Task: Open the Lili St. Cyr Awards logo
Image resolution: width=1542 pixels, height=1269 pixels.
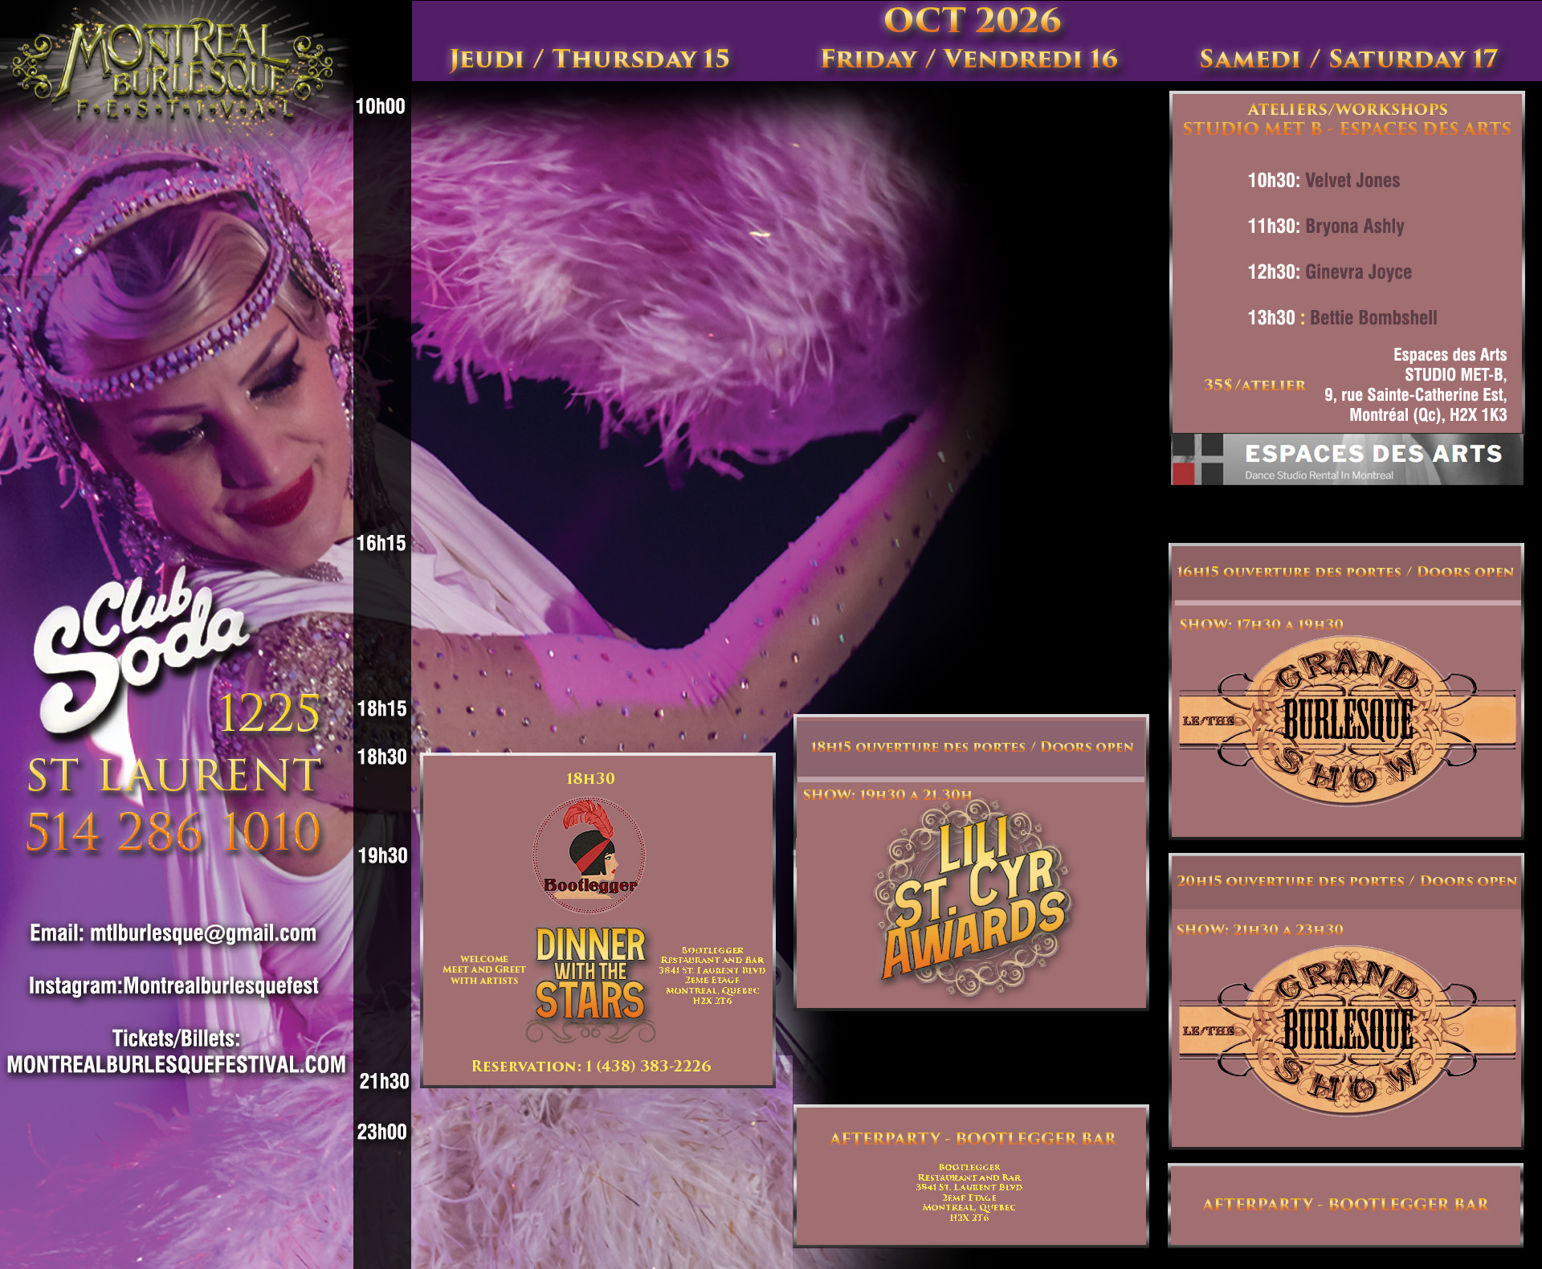Action: [973, 899]
